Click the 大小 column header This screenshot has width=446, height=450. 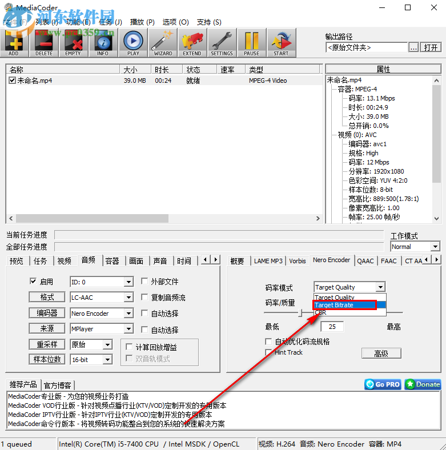click(135, 70)
